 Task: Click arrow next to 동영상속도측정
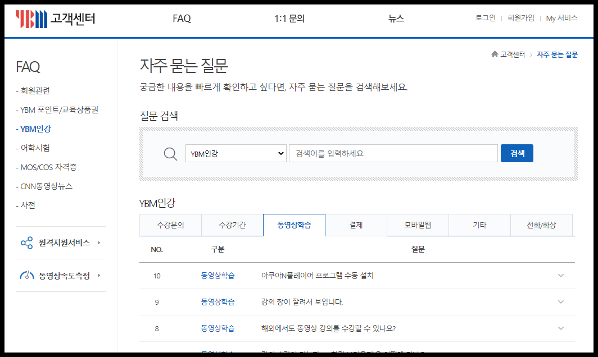pyautogui.click(x=99, y=275)
